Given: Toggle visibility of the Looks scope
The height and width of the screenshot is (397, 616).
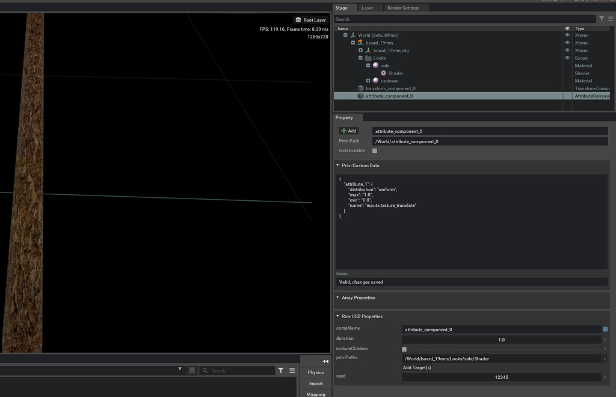Looking at the screenshot, I should click(x=566, y=58).
